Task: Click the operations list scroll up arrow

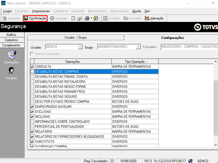Action: click(x=215, y=62)
